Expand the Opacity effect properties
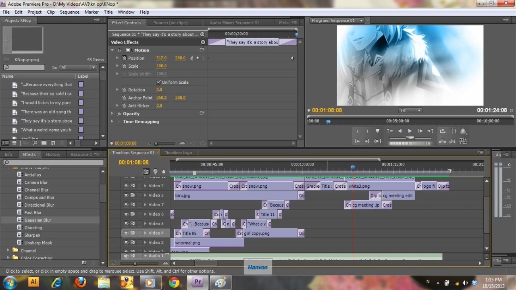 pyautogui.click(x=112, y=114)
